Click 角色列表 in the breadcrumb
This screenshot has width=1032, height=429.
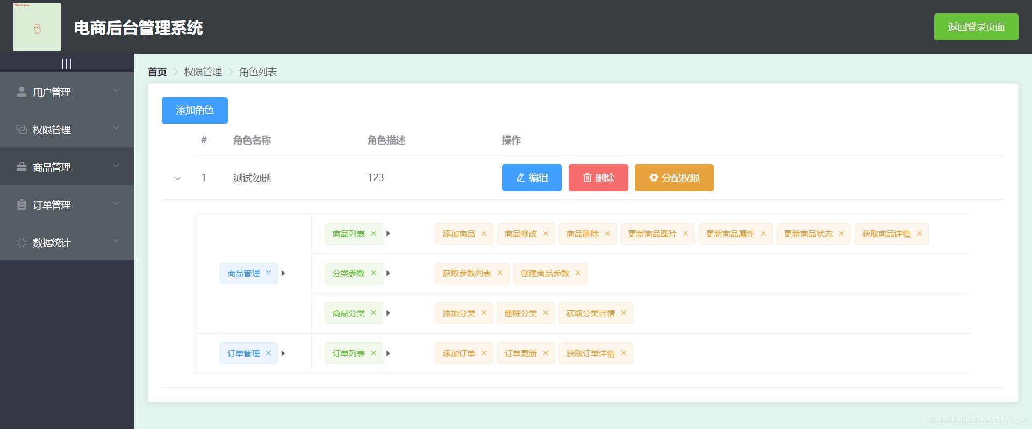point(258,72)
